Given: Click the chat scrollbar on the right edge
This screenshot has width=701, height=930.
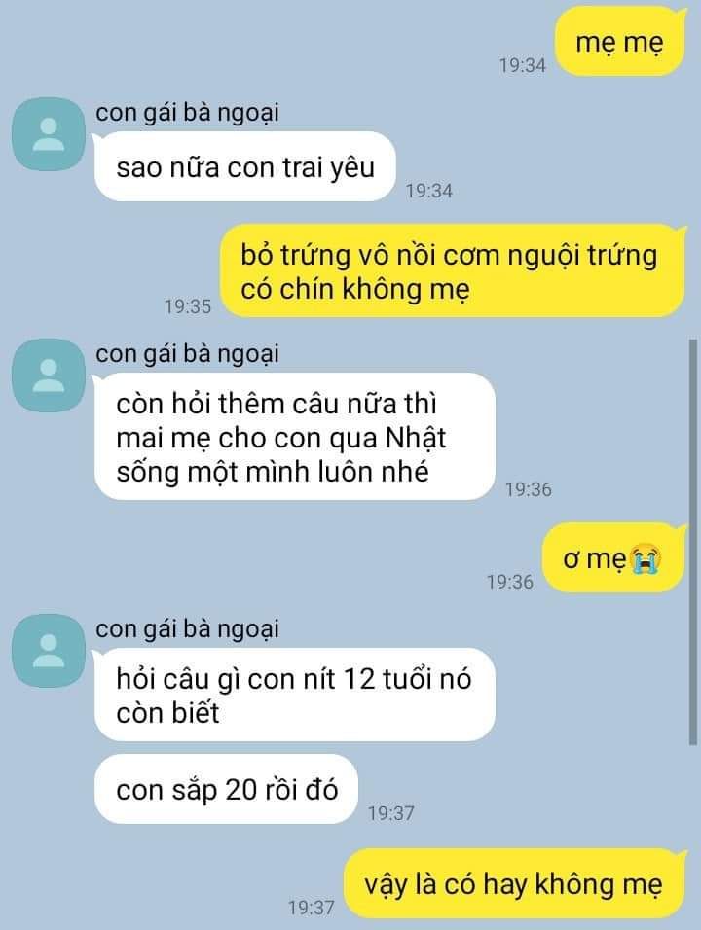Looking at the screenshot, I should click(x=692, y=542).
